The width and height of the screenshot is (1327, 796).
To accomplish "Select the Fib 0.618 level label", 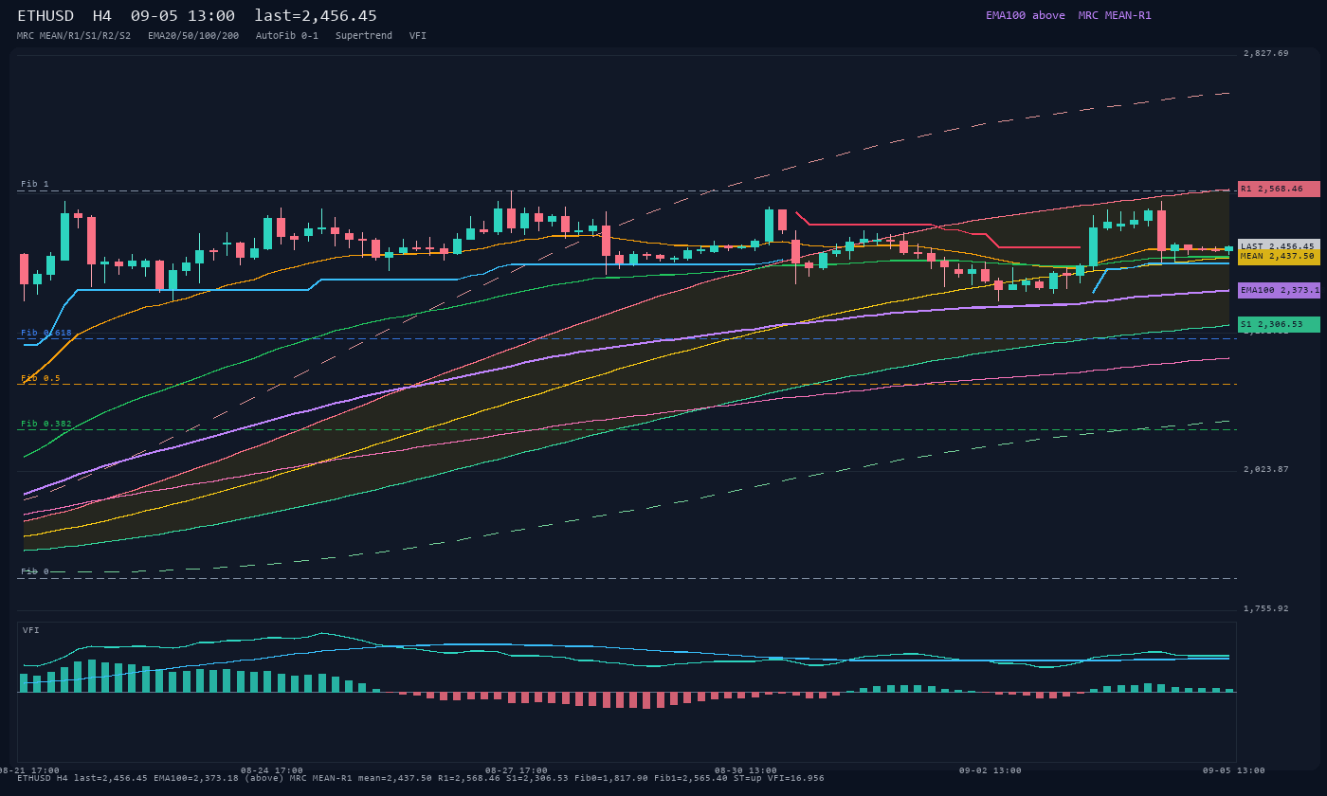I will coord(46,333).
